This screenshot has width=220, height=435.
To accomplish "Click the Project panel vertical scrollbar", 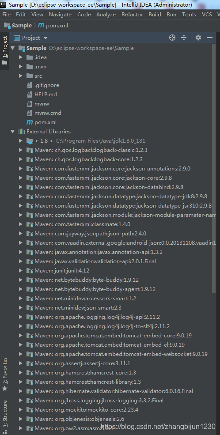I will pos(214,168).
